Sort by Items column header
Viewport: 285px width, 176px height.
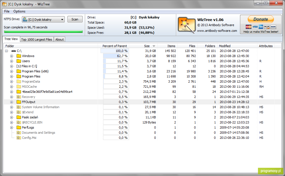point(168,46)
